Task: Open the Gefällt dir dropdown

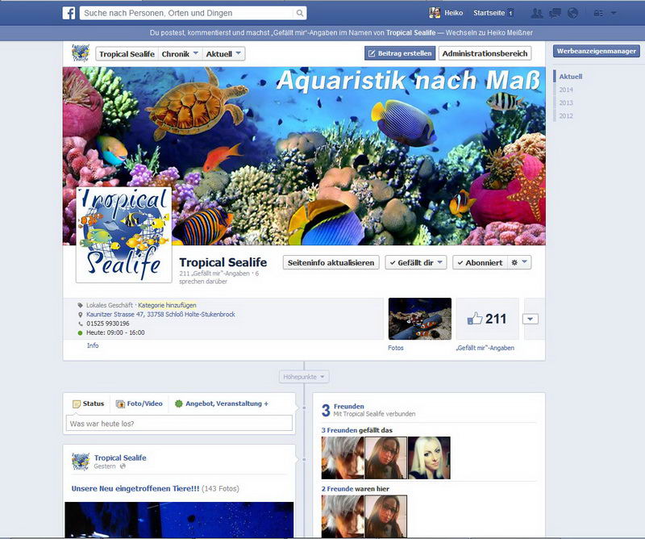Action: coord(439,262)
